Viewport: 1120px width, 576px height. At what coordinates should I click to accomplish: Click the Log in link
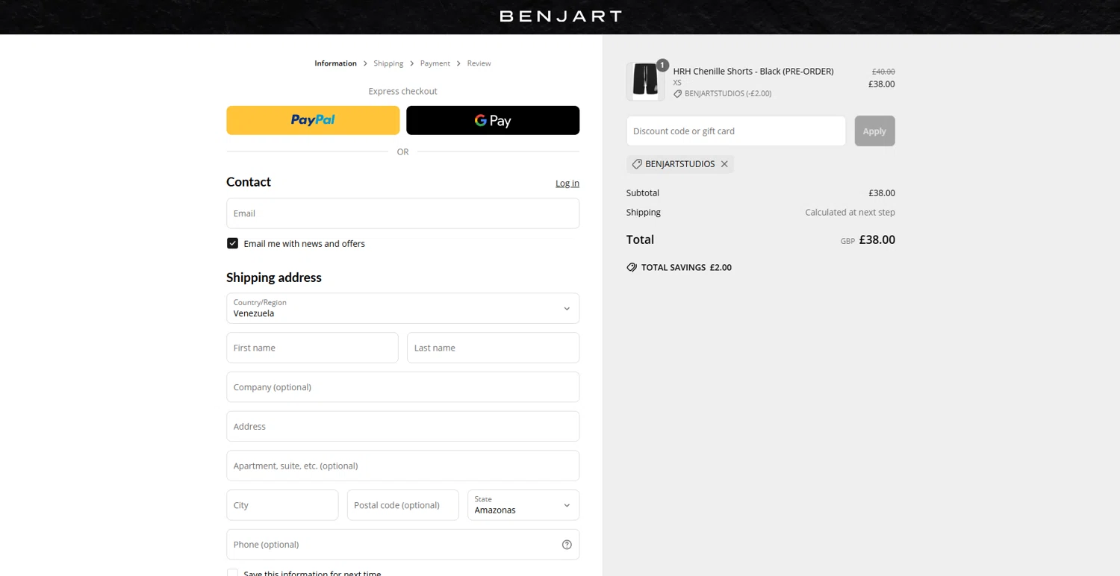pyautogui.click(x=567, y=183)
